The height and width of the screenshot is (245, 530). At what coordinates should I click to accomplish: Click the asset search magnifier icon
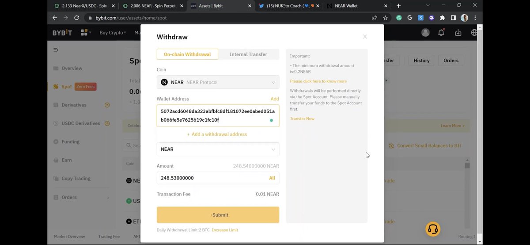pyautogui.click(x=128, y=145)
